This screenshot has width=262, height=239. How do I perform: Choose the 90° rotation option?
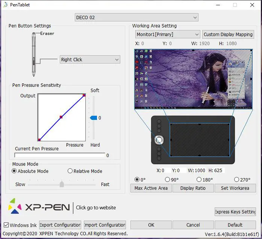167,180
